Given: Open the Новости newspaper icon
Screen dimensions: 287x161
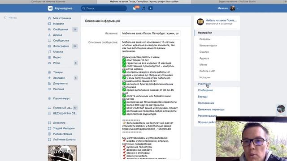Looking at the screenshot, I should tap(49, 24).
